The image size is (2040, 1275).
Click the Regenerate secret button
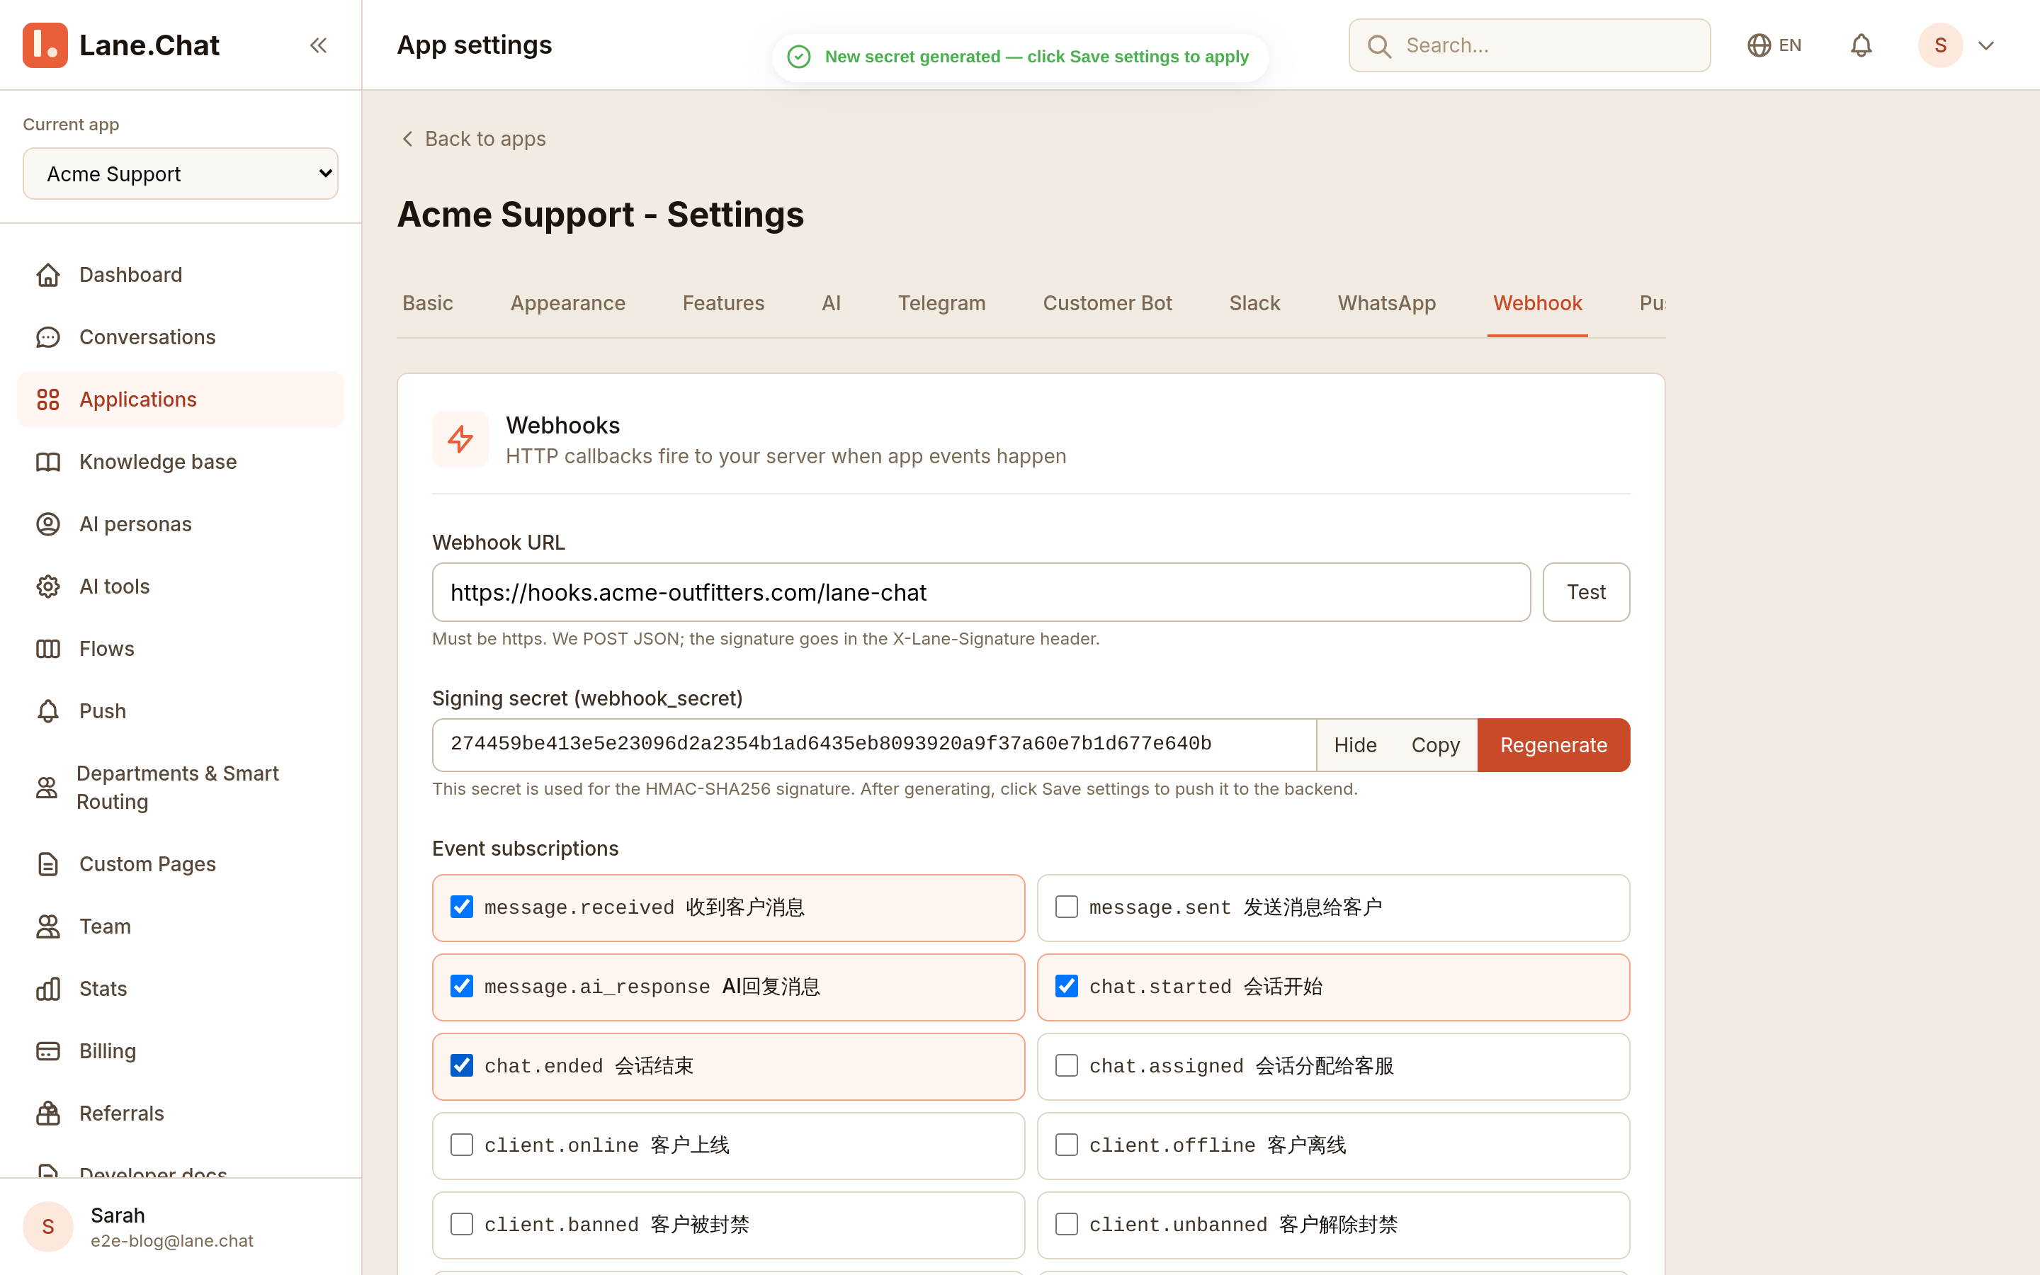[x=1553, y=745]
